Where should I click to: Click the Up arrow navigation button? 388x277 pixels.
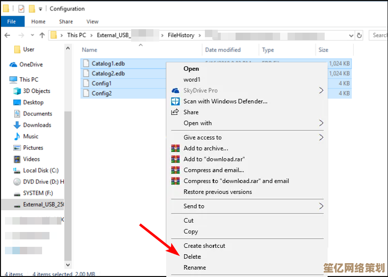click(x=42, y=35)
